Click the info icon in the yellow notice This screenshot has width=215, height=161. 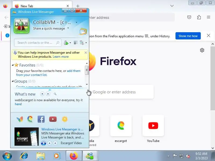click(15, 52)
